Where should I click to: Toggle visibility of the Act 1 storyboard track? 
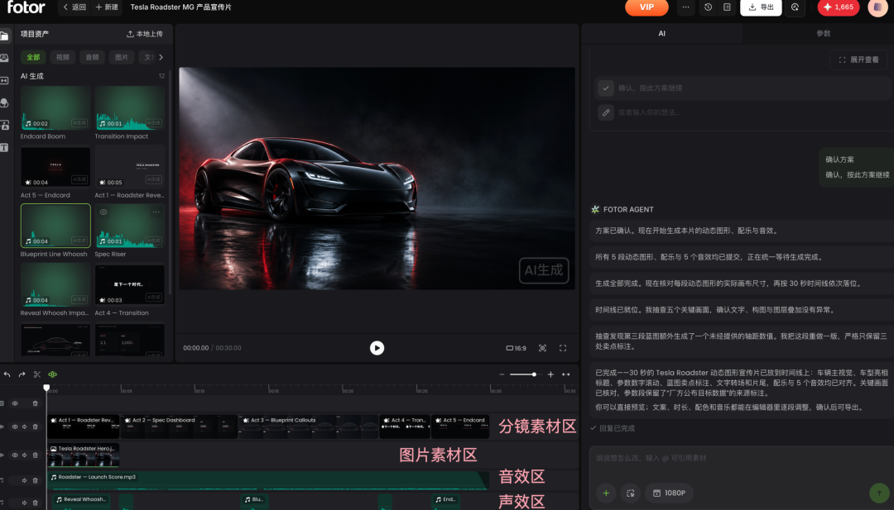pos(15,427)
